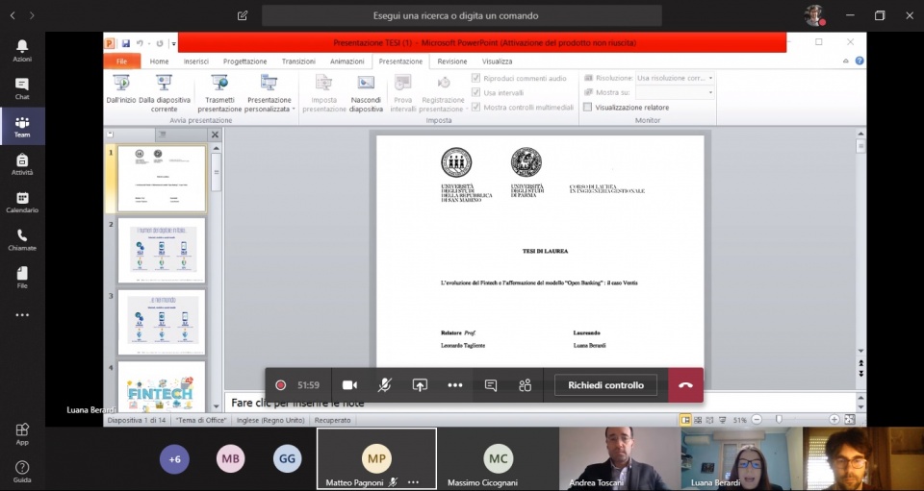Open Calendario in the left sidebar

[x=22, y=202]
